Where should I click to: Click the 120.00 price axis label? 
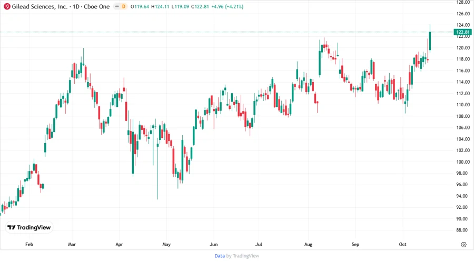(463, 48)
